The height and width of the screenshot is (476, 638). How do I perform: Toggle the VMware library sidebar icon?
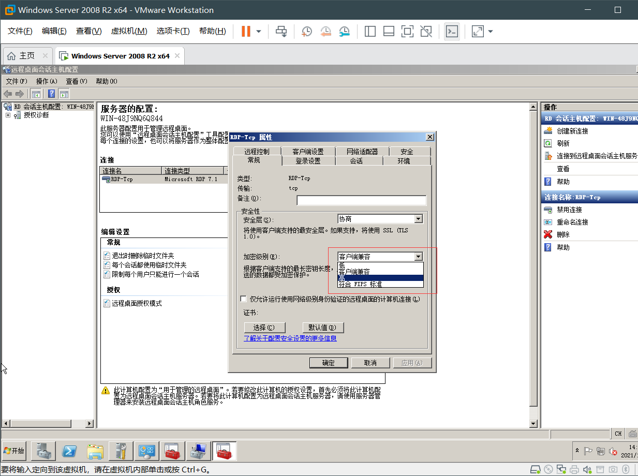pyautogui.click(x=370, y=32)
